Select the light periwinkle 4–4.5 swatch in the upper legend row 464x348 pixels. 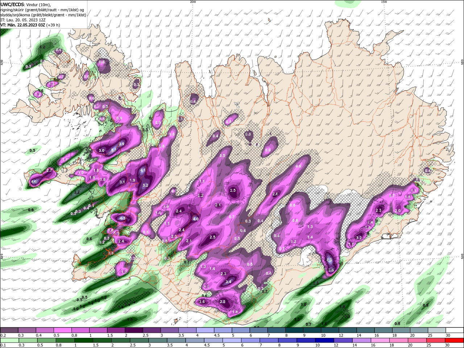(205, 330)
